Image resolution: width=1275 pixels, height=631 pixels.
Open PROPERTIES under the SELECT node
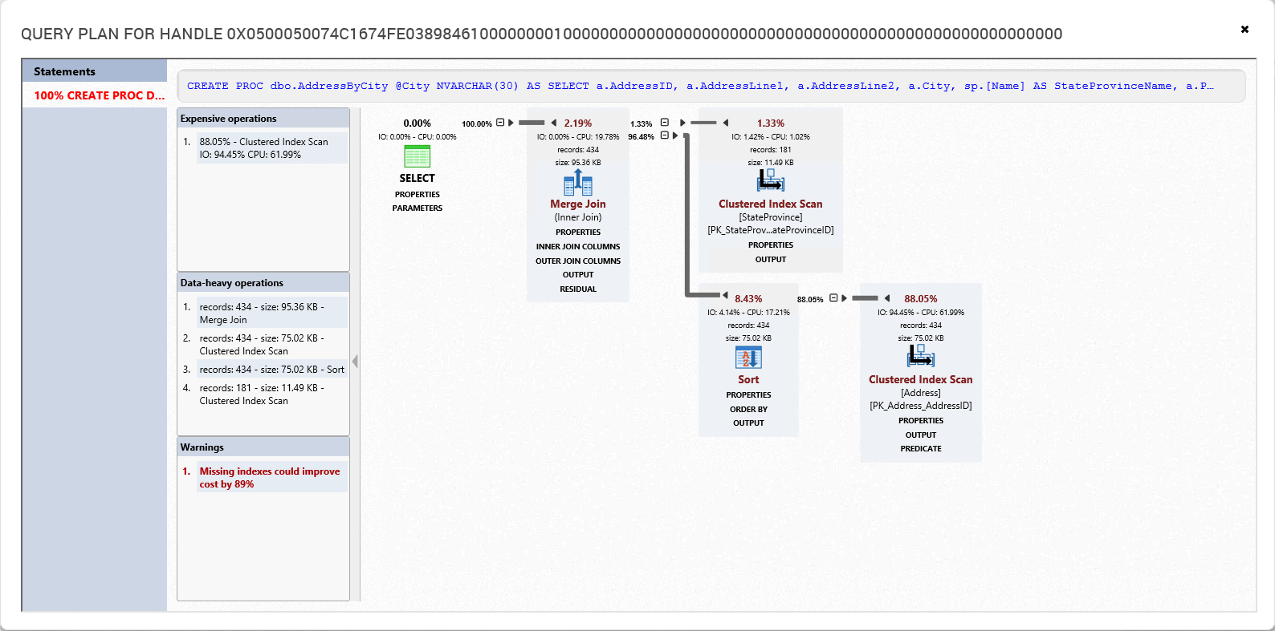click(418, 195)
